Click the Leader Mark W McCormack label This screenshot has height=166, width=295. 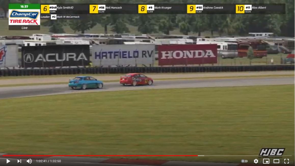coord(60,17)
